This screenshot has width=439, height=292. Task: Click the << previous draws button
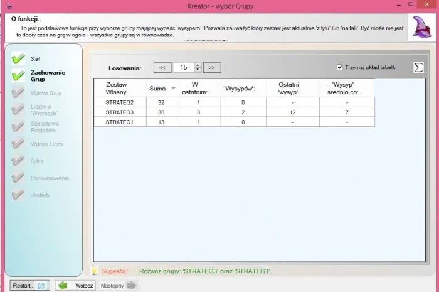[162, 67]
